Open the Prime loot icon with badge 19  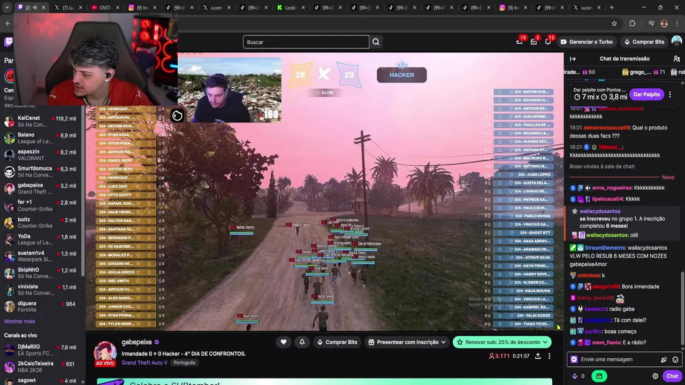[x=519, y=42]
